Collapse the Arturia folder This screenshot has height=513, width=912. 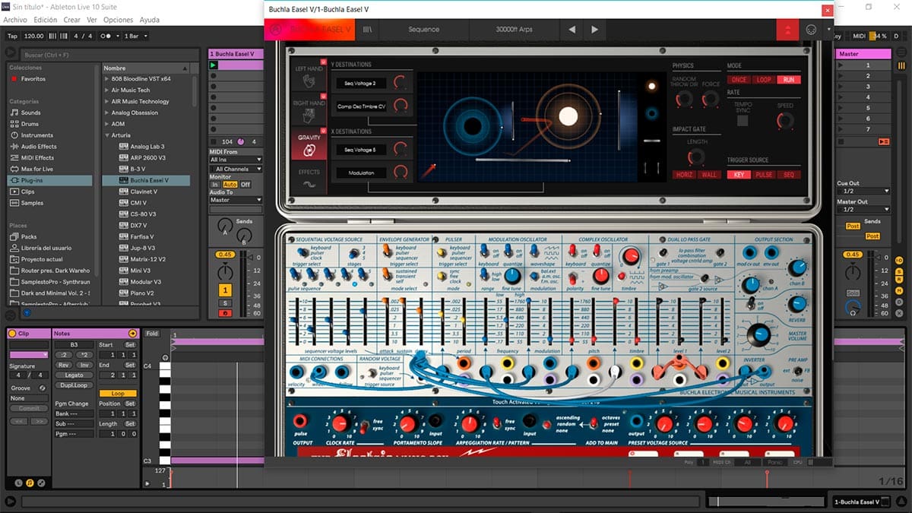click(x=106, y=135)
